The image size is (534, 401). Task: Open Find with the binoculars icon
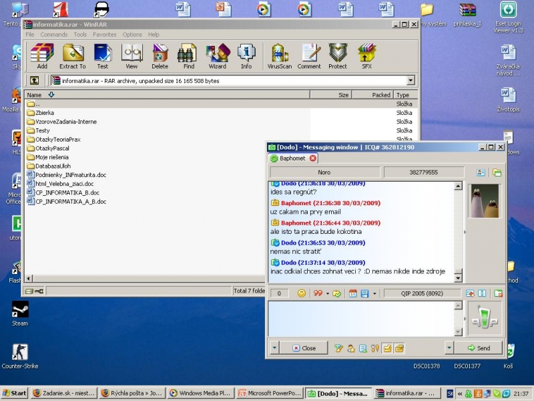pos(189,57)
